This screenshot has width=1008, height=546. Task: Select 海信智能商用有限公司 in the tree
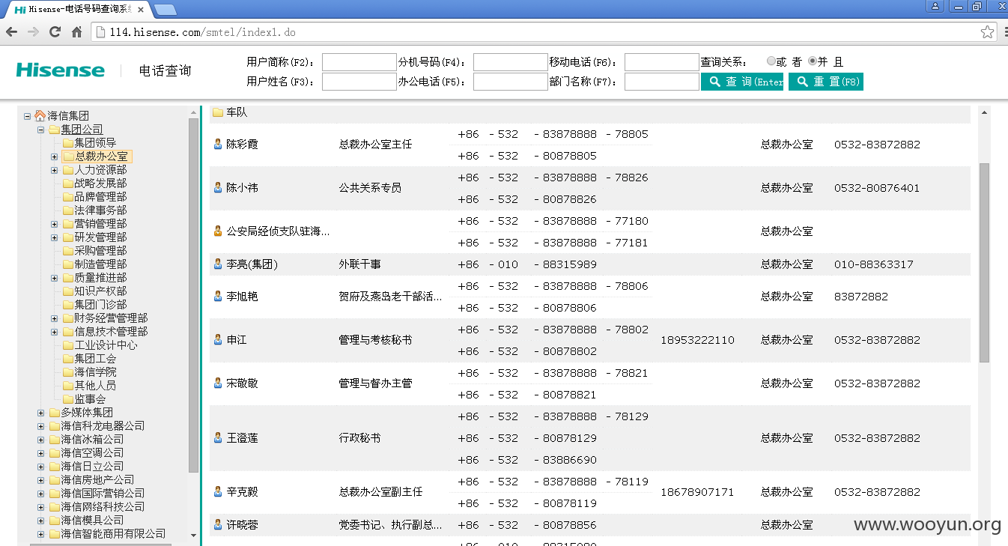point(113,534)
